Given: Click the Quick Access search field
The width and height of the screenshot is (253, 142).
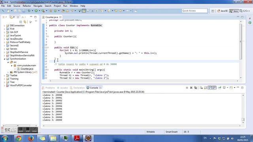Looking at the screenshot, I should coord(194,11).
